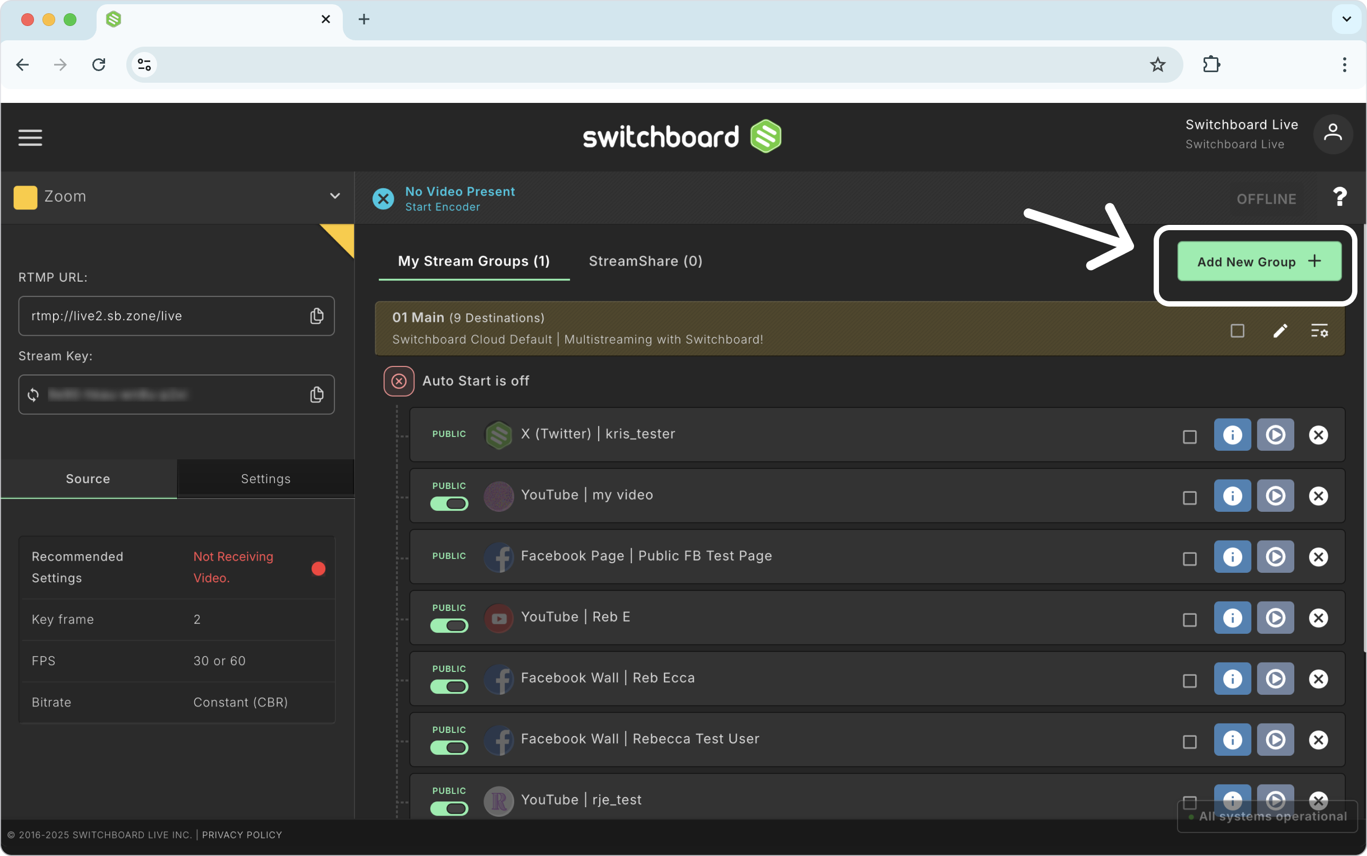Open a new browser tab
This screenshot has width=1367, height=856.
pos(364,19)
